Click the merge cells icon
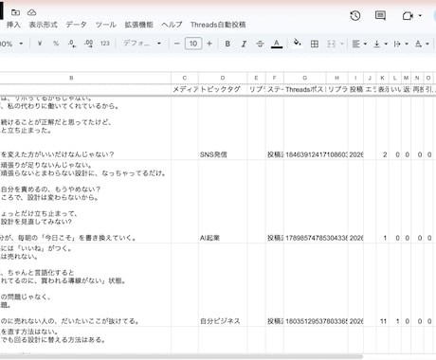 pos(331,44)
